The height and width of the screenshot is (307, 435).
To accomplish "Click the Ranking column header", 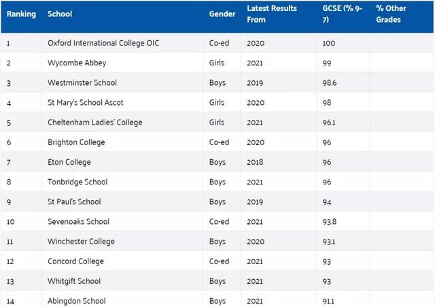I will click(x=21, y=14).
